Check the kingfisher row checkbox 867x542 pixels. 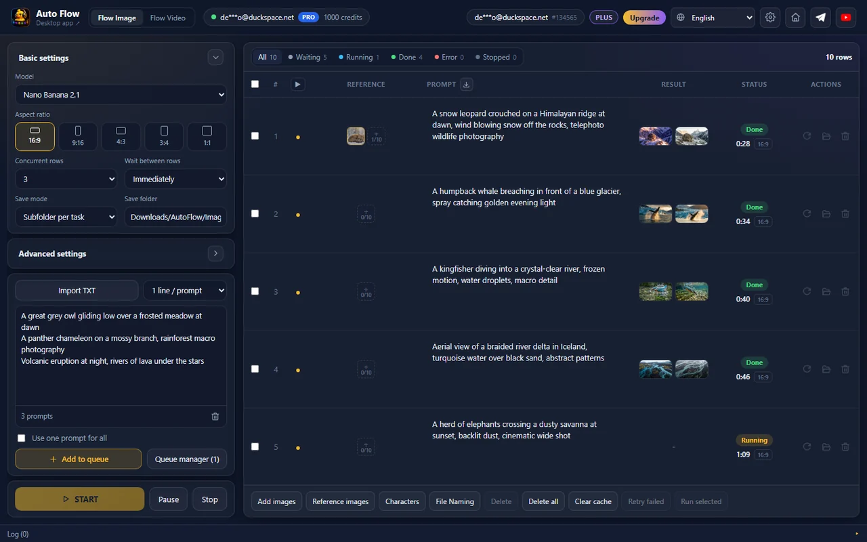255,291
